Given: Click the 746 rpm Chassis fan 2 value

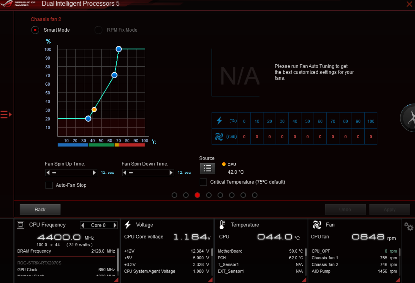Looking at the screenshot, I should click(x=388, y=265).
